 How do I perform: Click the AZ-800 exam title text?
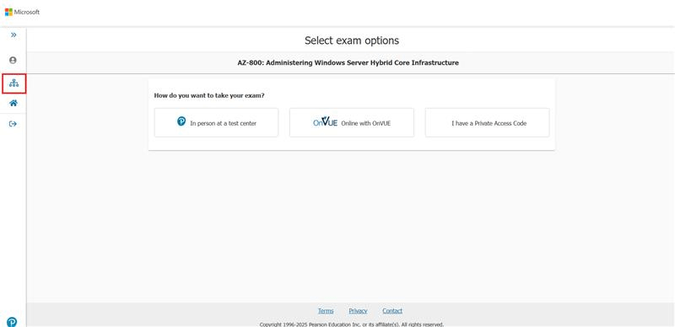(x=348, y=63)
